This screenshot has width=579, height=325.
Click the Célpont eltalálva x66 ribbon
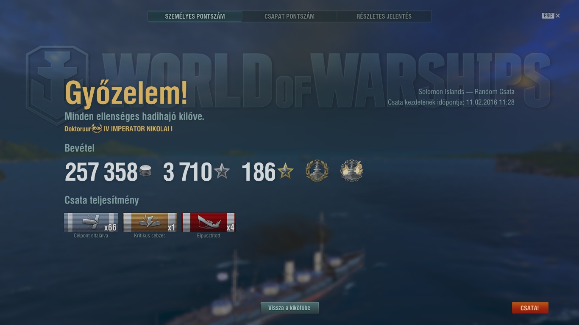[x=91, y=222]
